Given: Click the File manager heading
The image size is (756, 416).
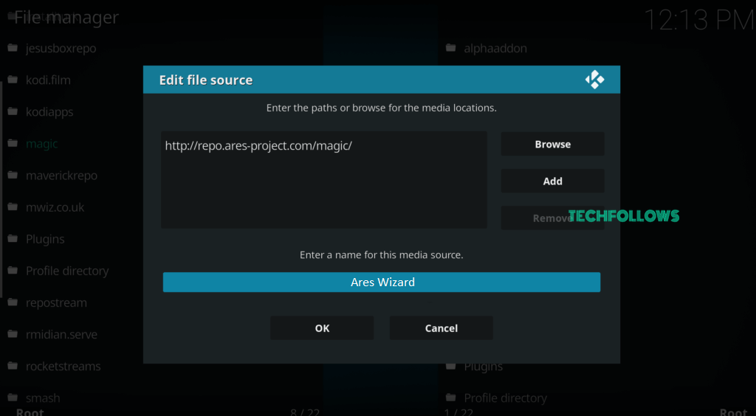Looking at the screenshot, I should point(66,18).
